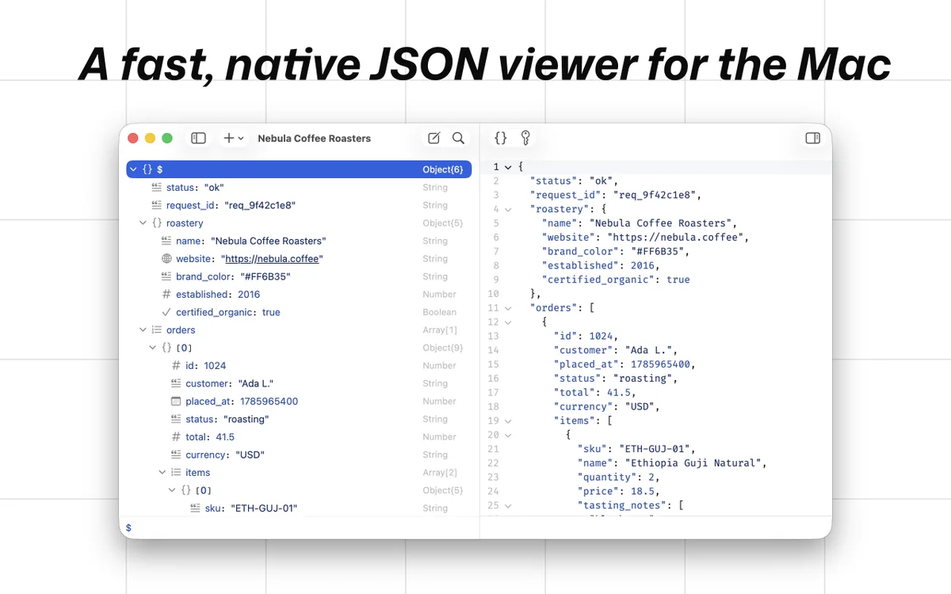951x594 pixels.
Task: Open the plus add dropdown
Action: click(x=234, y=138)
